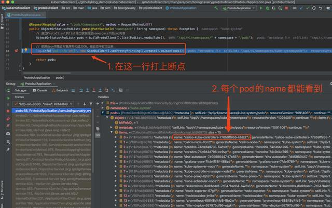Click the Rerun ProtobufApplication icon in Debug panel
332x208 pixels.
point(8,91)
